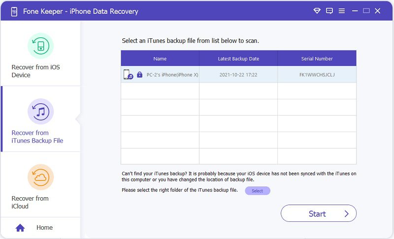Click the Select folder button

257,191
